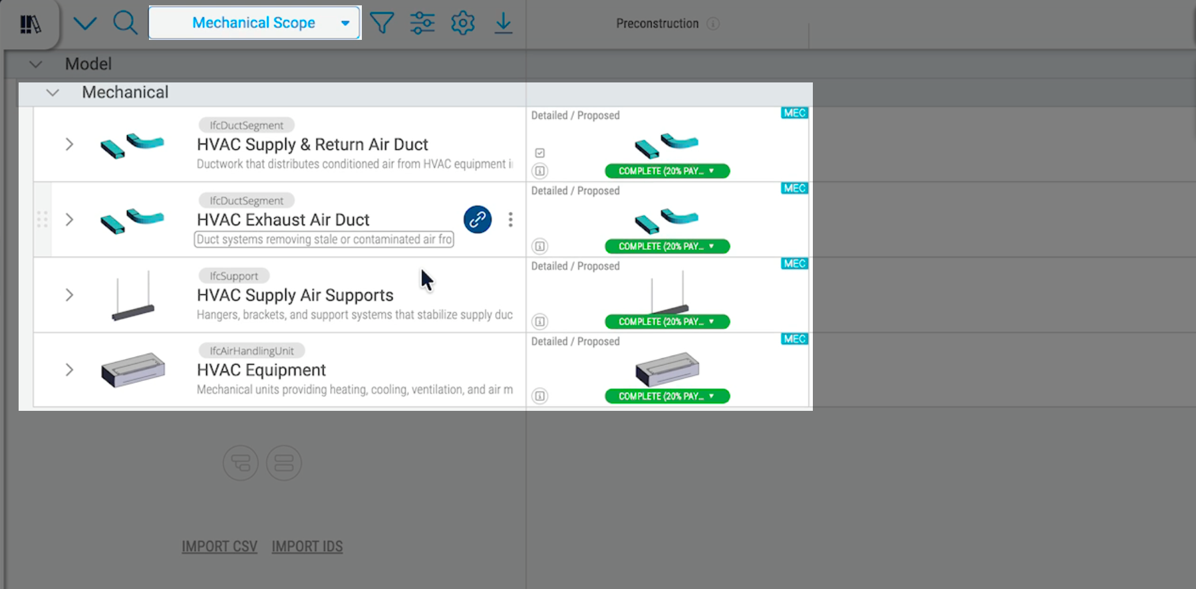Click the collapse-all chevron in toolbar
1196x589 pixels.
tap(85, 24)
